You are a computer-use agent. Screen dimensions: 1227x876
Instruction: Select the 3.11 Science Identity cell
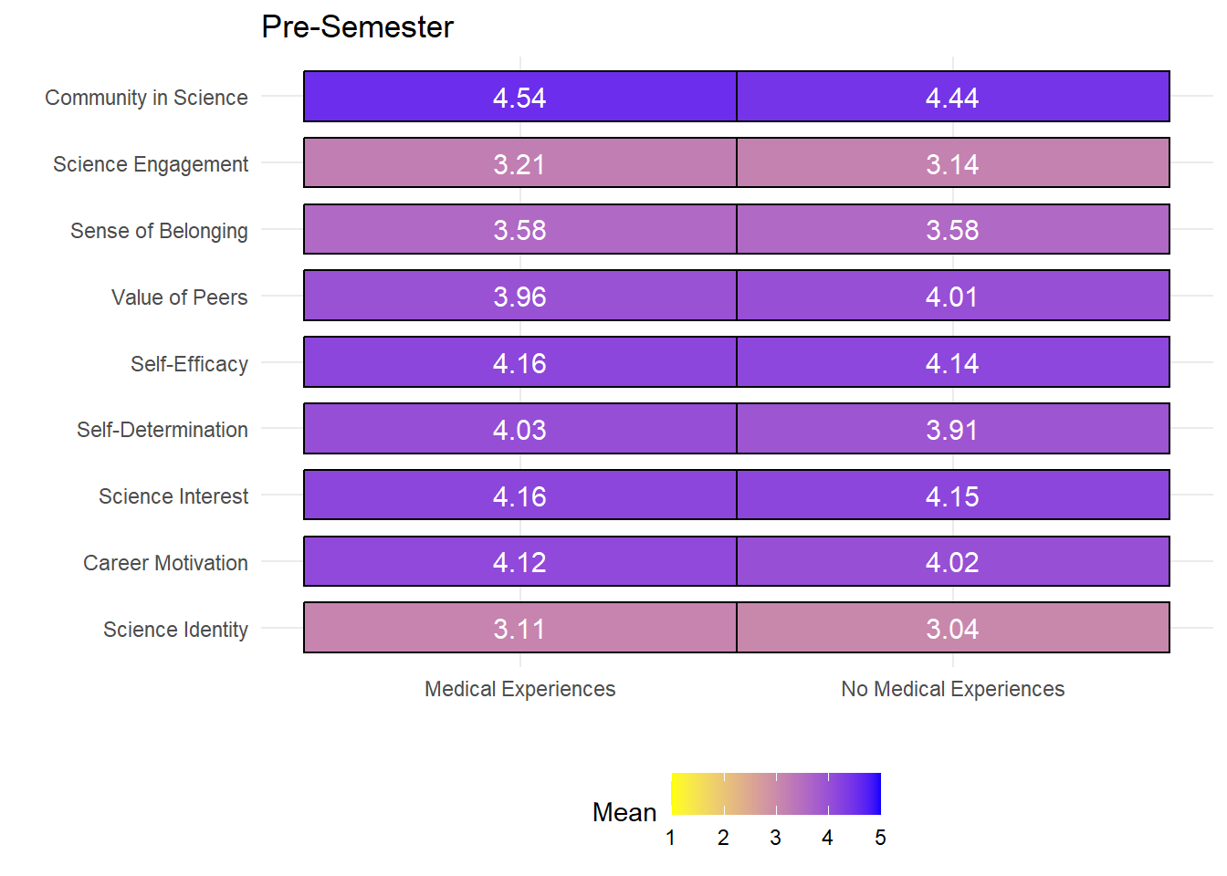tap(520, 628)
